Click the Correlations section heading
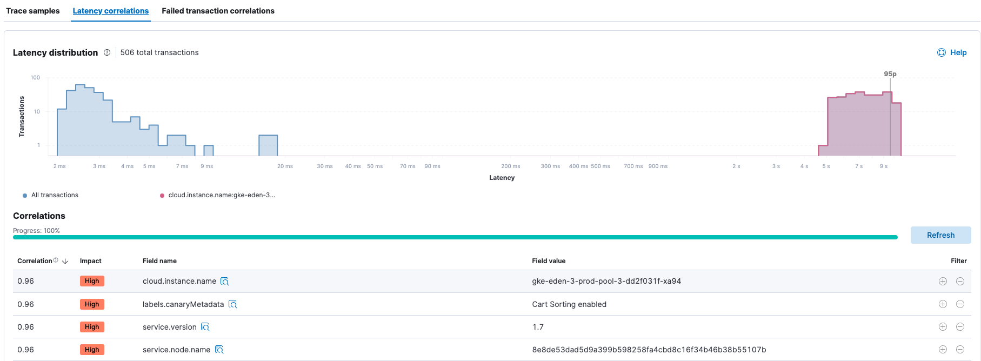 39,216
